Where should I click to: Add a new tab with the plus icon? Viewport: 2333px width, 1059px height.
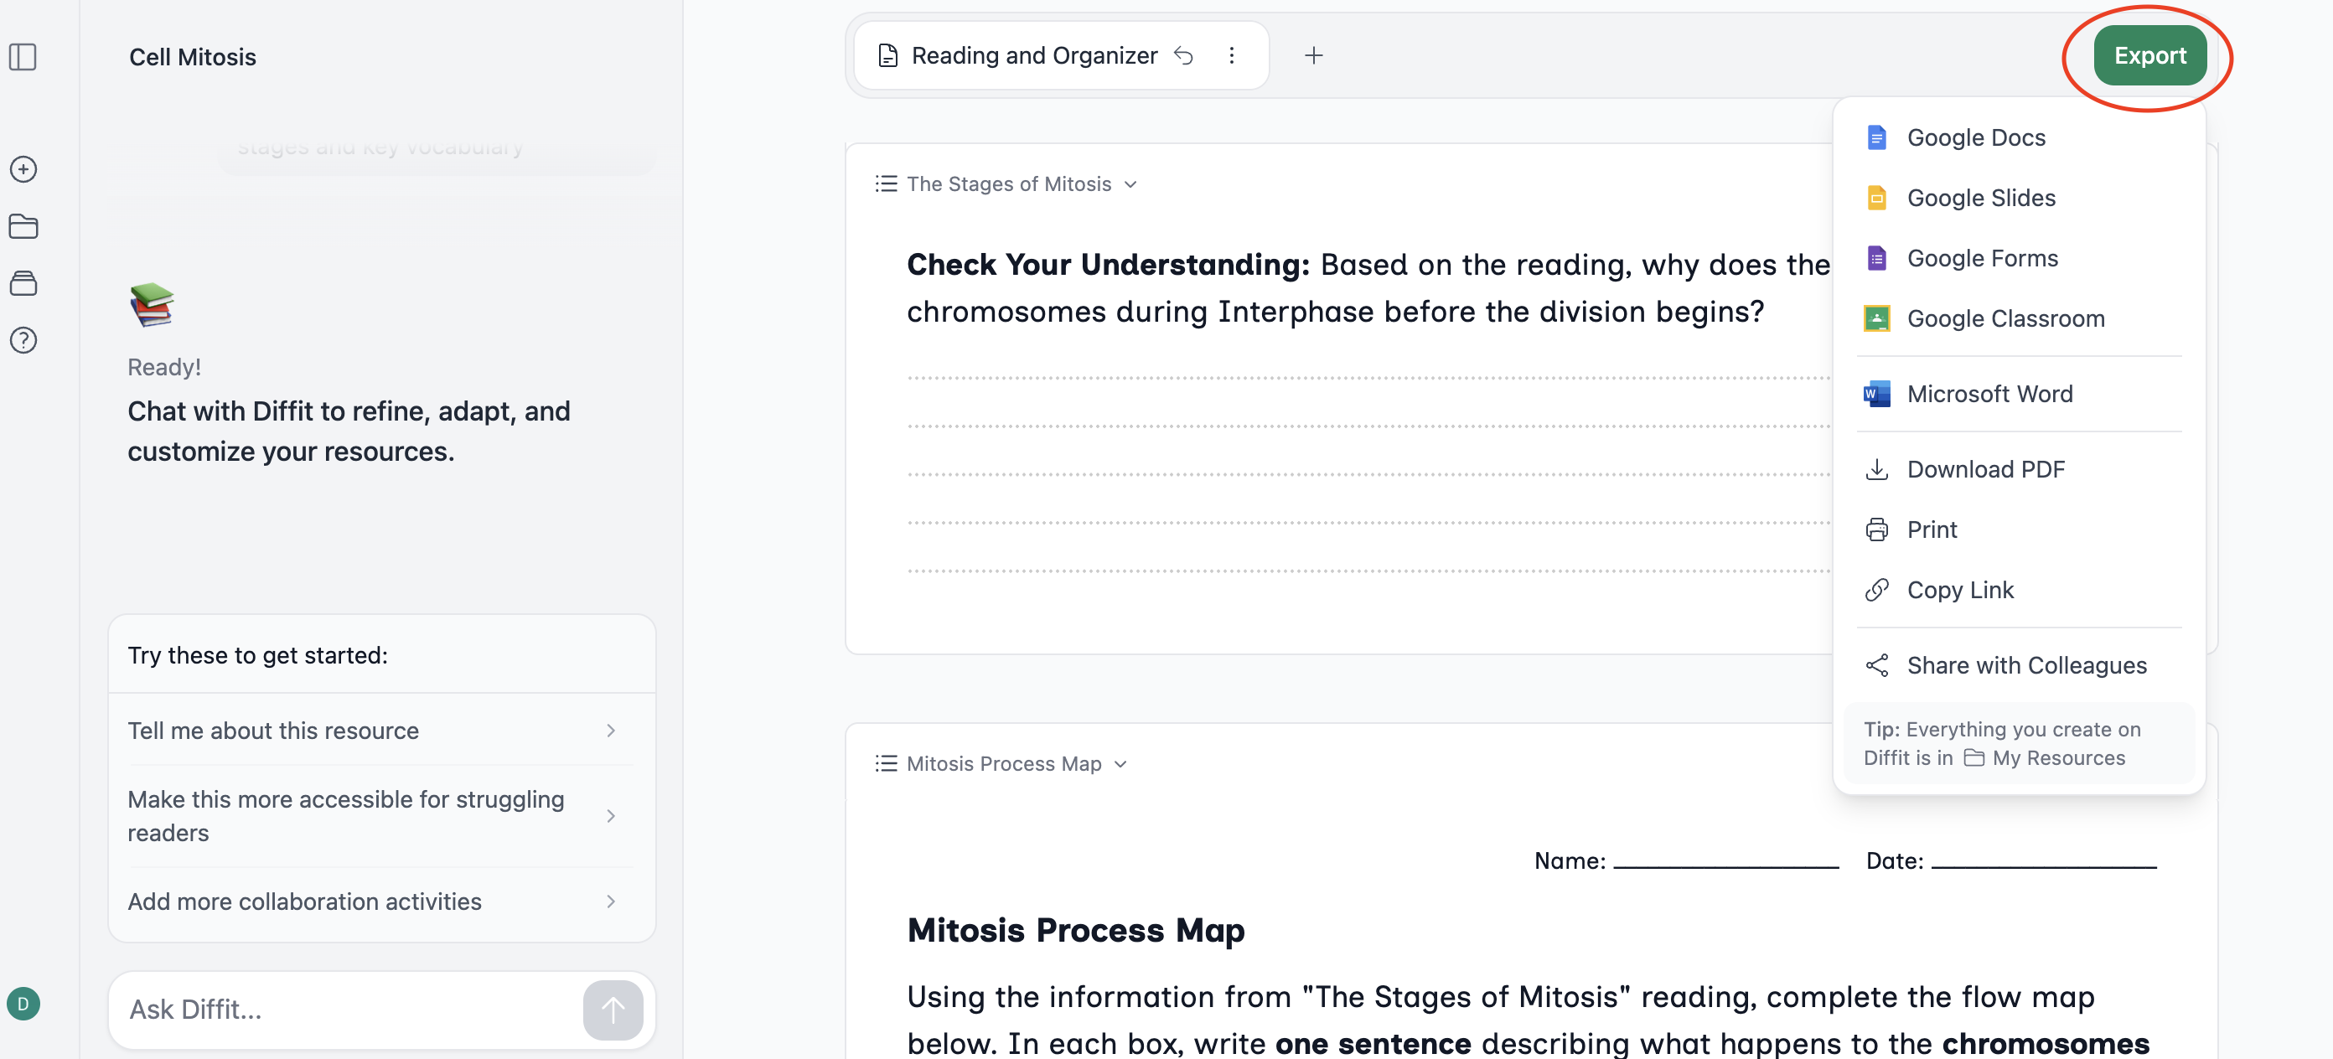tap(1313, 55)
